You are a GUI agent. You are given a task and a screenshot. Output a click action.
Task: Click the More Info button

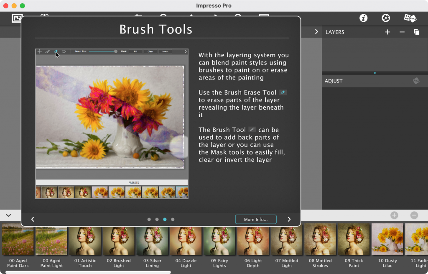pos(255,219)
